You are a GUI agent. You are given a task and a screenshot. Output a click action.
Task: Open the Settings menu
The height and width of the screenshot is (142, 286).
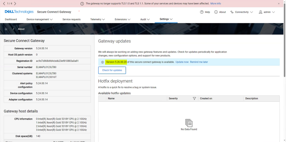pos(164,19)
